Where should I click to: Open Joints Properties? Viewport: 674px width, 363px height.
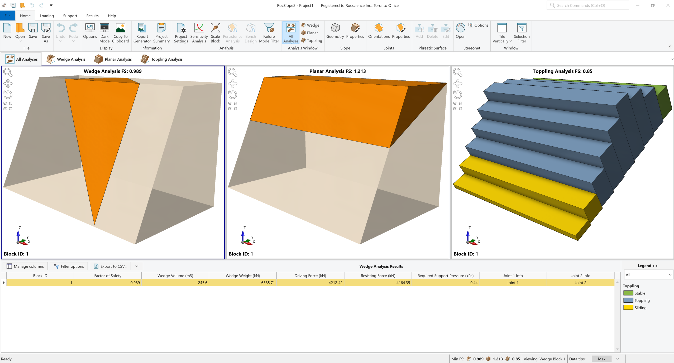[x=401, y=31]
